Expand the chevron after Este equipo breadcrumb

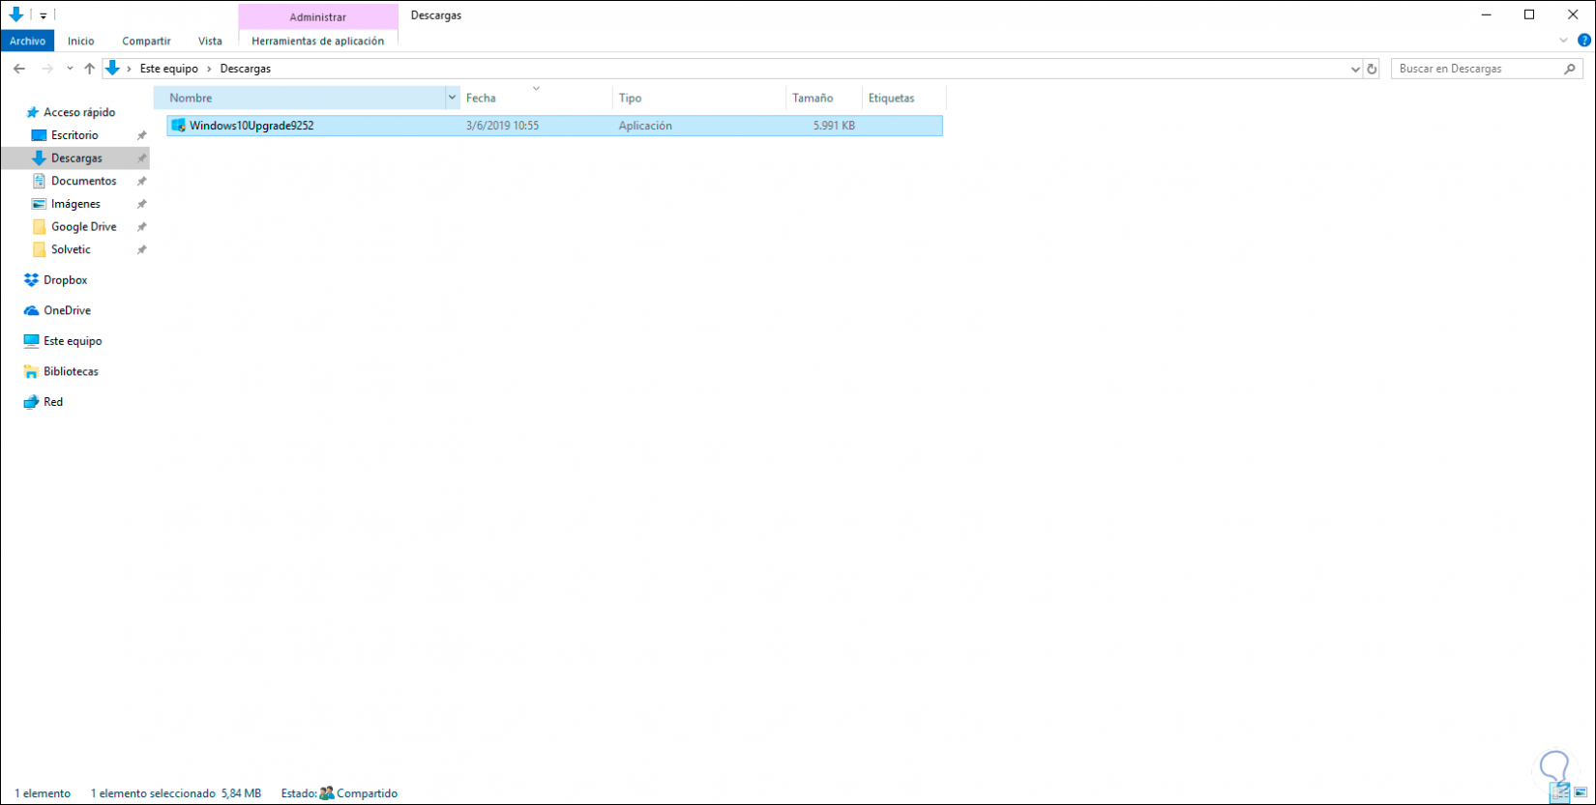point(209,69)
